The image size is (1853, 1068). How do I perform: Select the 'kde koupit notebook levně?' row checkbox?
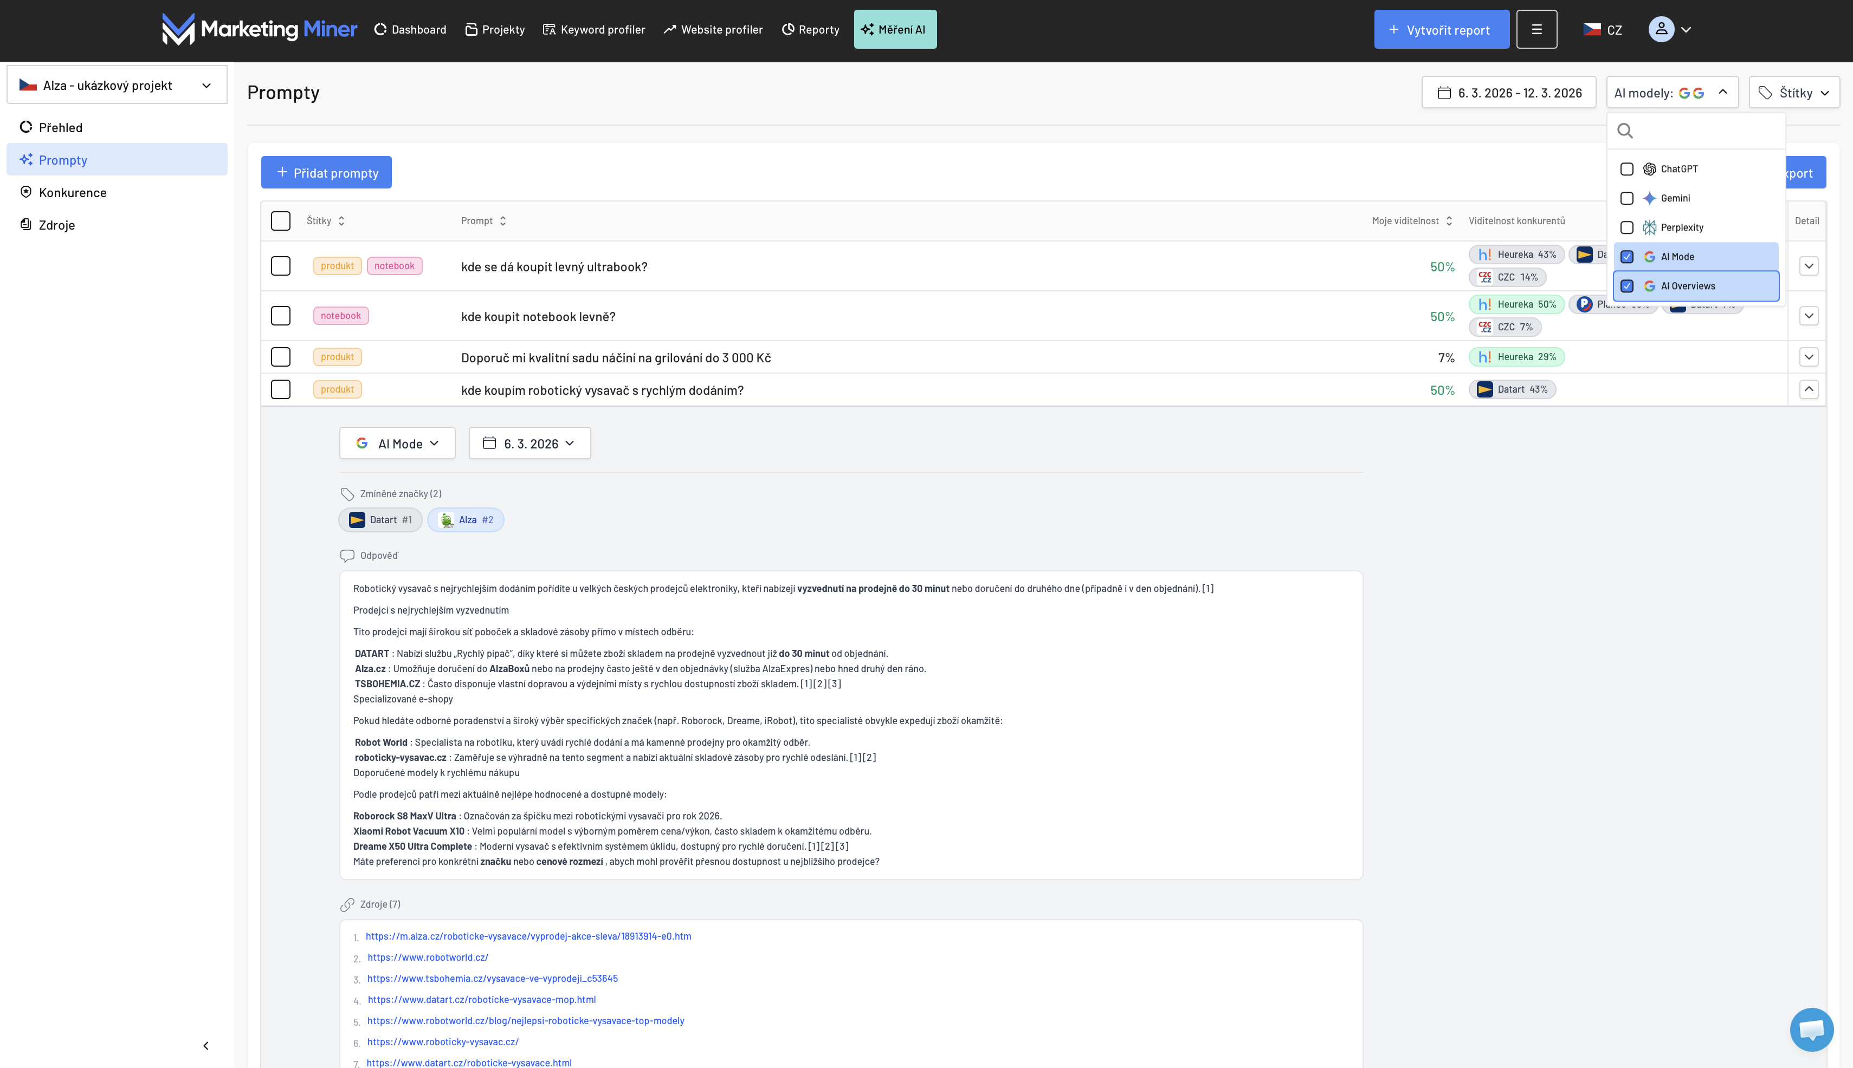(280, 316)
